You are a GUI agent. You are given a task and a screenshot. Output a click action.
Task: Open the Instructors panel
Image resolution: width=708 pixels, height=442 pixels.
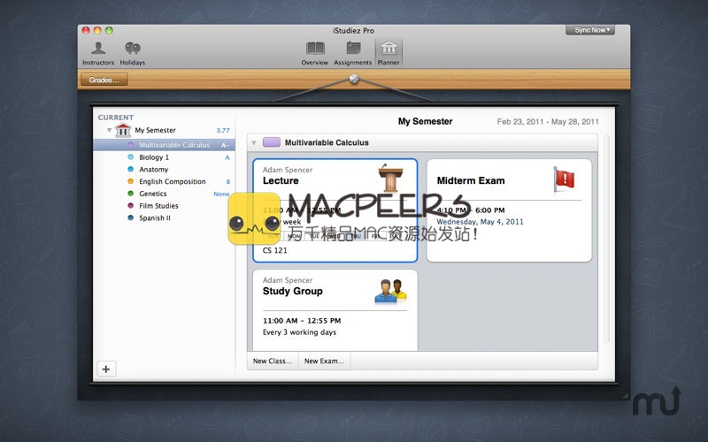coord(98,53)
